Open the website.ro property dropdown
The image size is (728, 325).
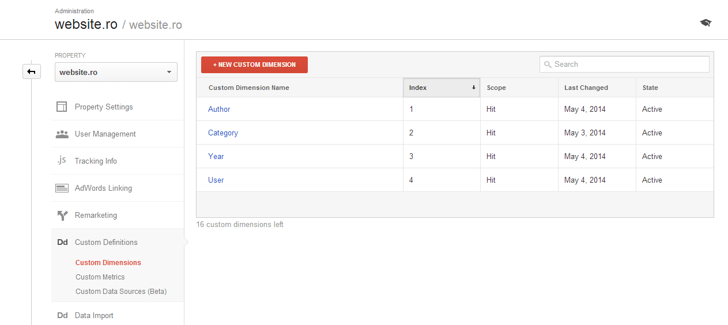tap(116, 72)
